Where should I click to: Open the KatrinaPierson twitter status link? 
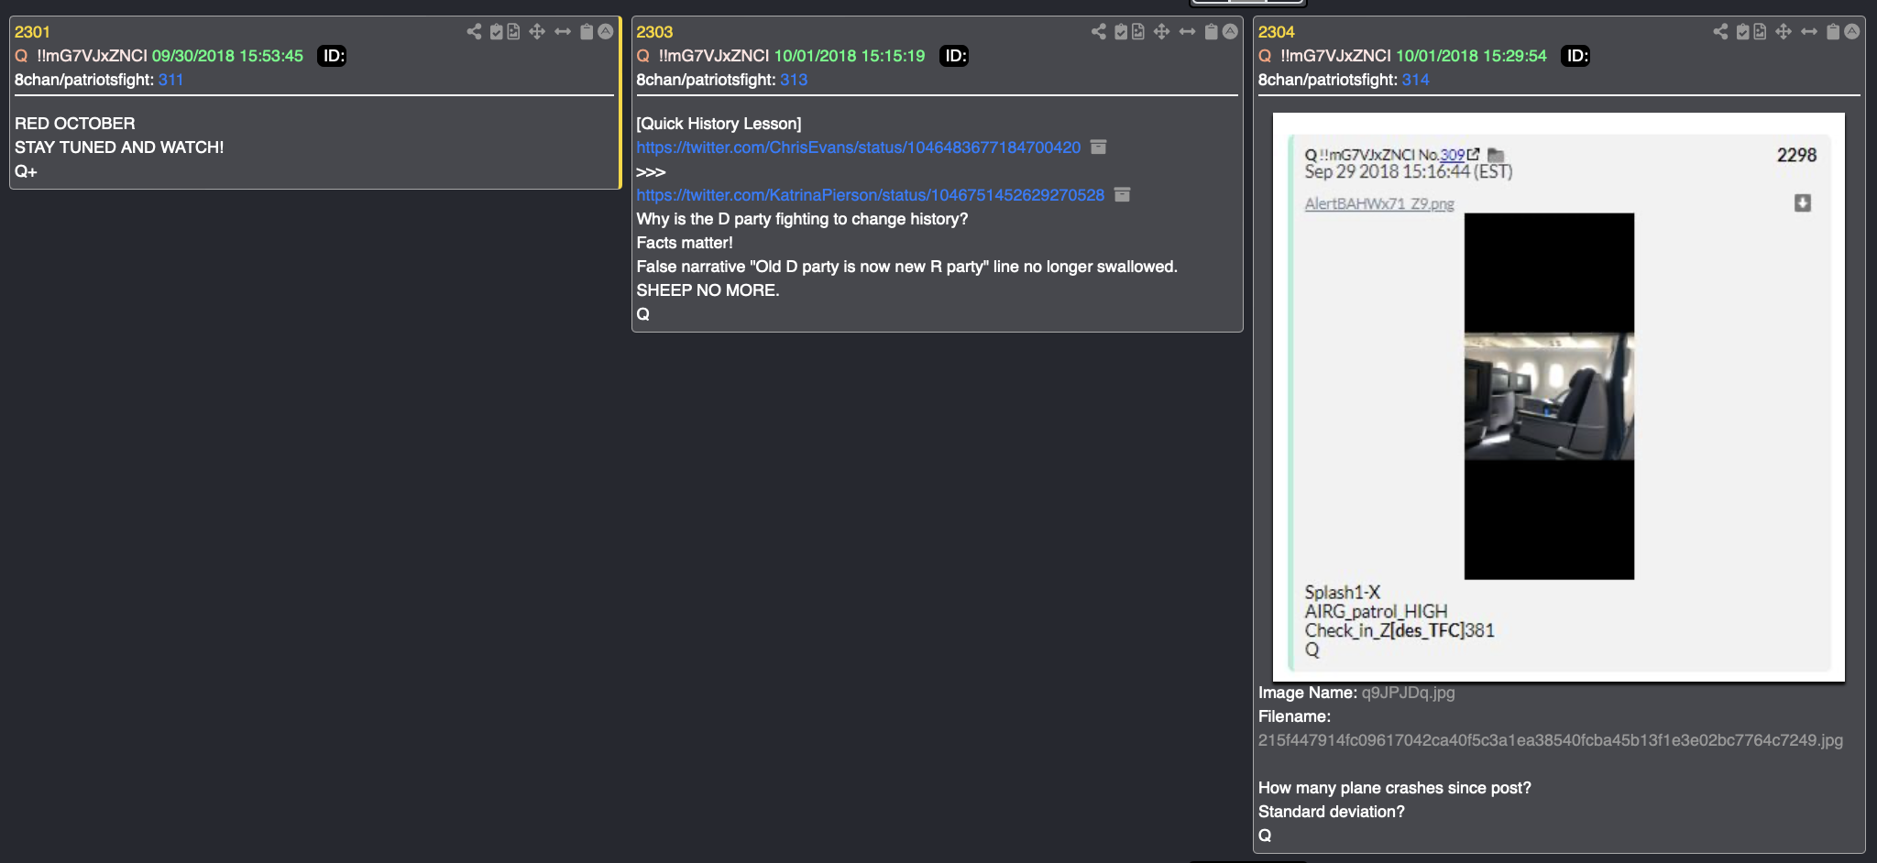coord(871,195)
